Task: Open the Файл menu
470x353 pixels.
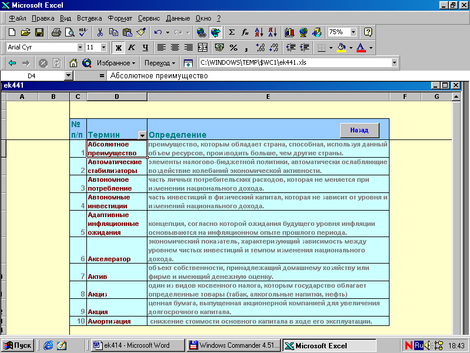Action: 18,18
